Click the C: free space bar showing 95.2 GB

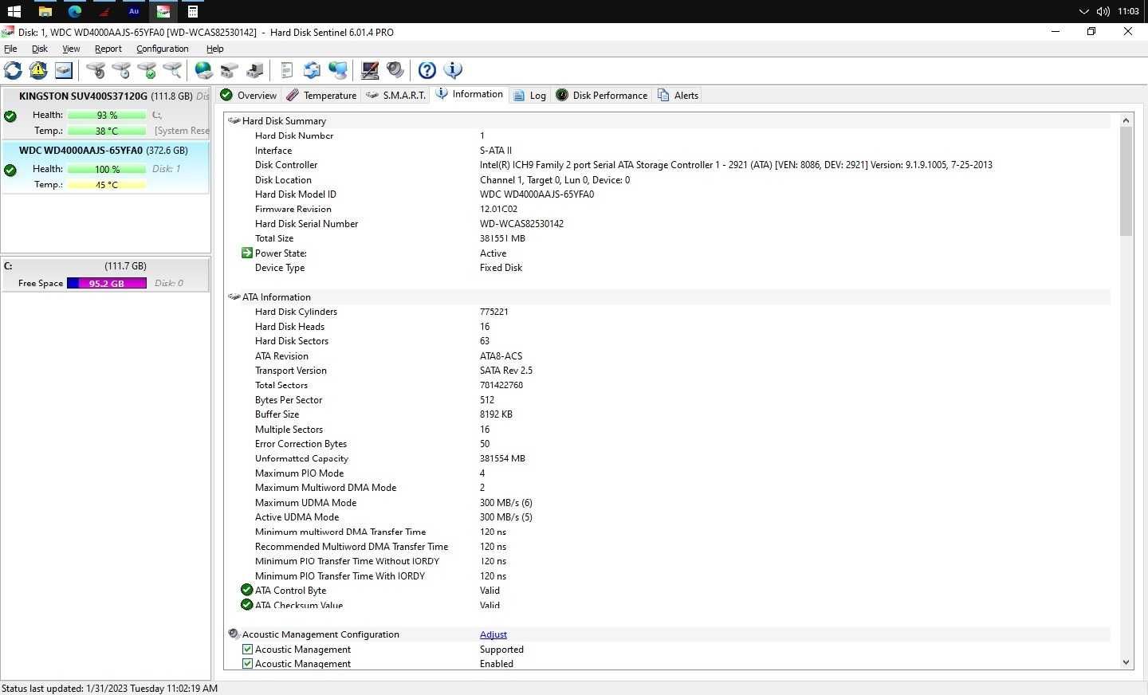point(107,283)
